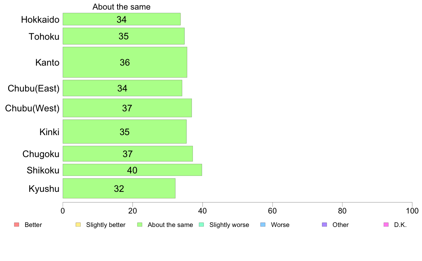Click the green About the same swatch
This screenshot has height=261, width=422.
pyautogui.click(x=140, y=224)
